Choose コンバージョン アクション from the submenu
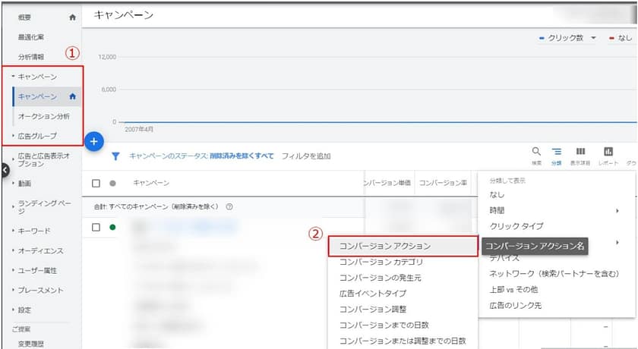Image resolution: width=638 pixels, height=349 pixels. (385, 246)
